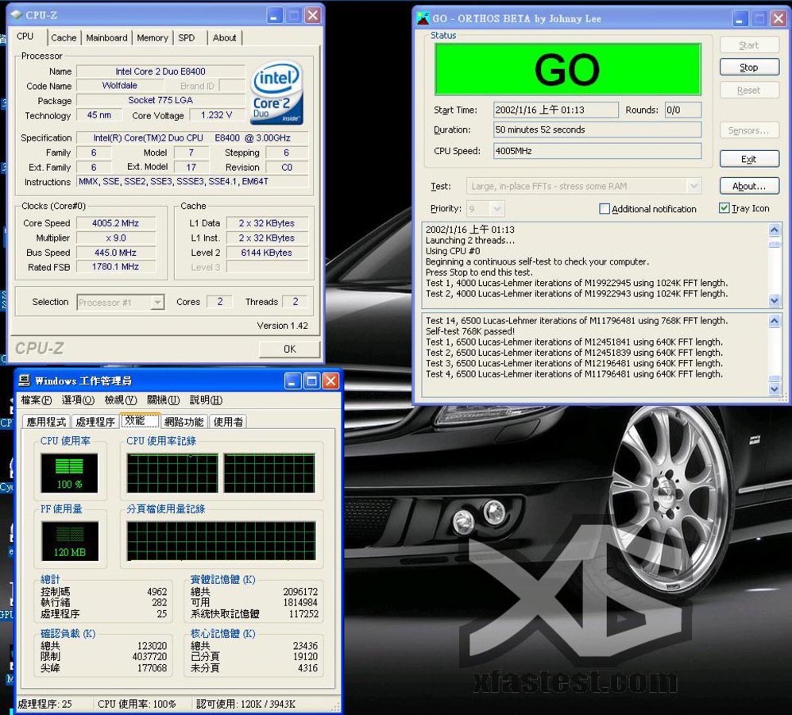Click the Stop button in ORTHOS
The height and width of the screenshot is (715, 792).
click(x=749, y=68)
